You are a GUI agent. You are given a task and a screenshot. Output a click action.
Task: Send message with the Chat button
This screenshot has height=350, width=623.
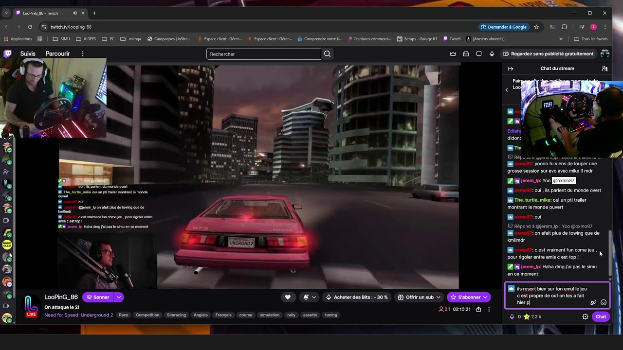click(x=601, y=317)
